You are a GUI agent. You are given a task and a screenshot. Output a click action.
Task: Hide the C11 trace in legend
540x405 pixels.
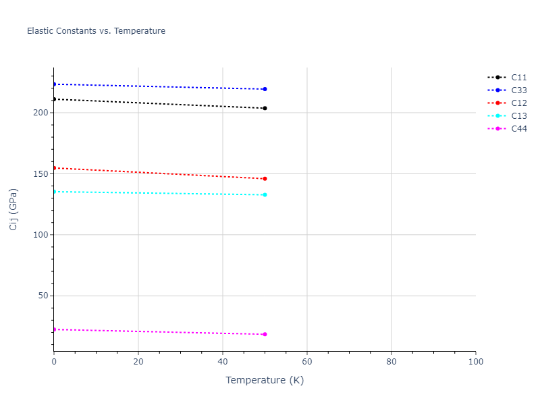pos(518,78)
